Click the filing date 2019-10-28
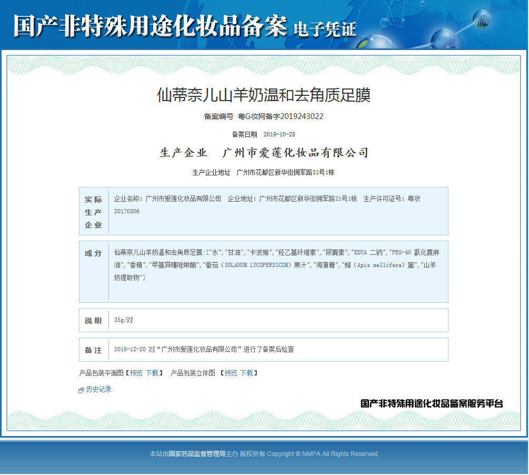This screenshot has width=529, height=475. click(280, 134)
